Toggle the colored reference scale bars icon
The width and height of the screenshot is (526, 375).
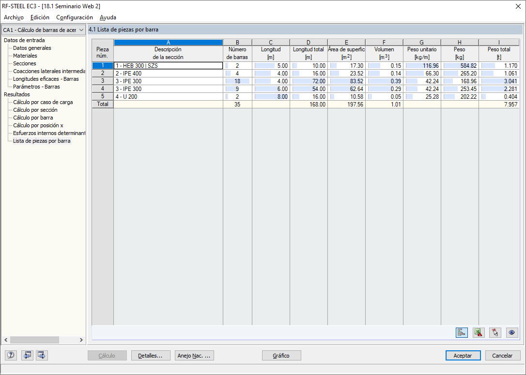coord(461,332)
